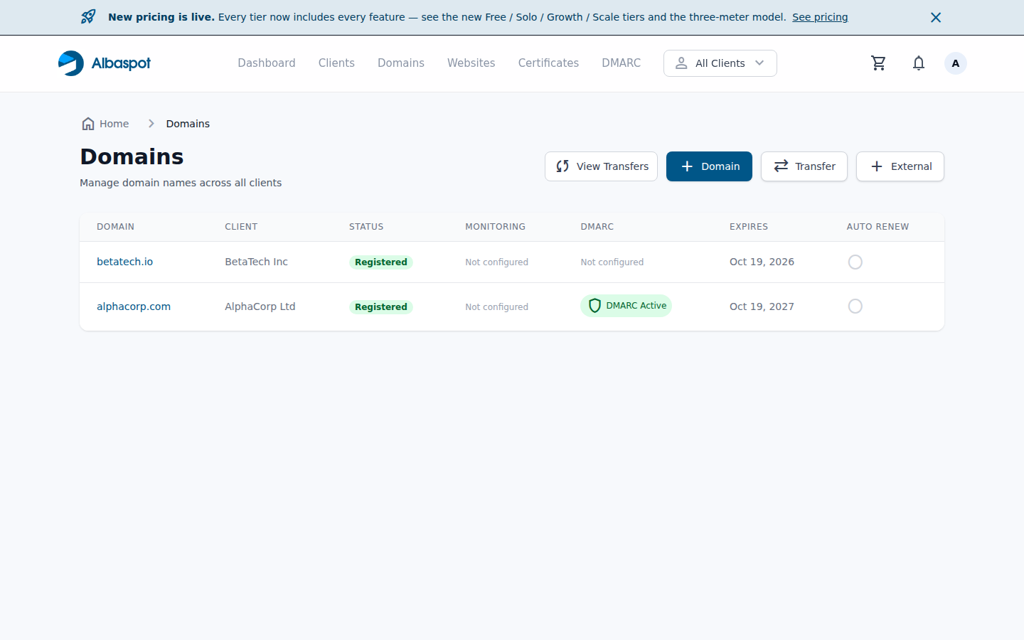Click betatech.io monitoring Not configured text
The image size is (1024, 640).
[x=496, y=262]
